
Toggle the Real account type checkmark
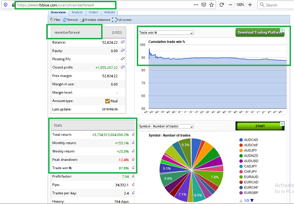tap(107, 101)
